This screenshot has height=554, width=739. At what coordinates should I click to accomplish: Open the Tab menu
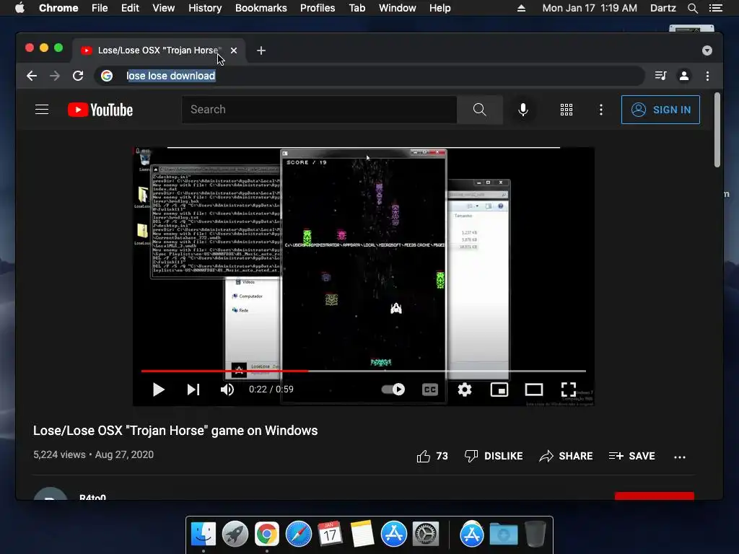pyautogui.click(x=357, y=8)
